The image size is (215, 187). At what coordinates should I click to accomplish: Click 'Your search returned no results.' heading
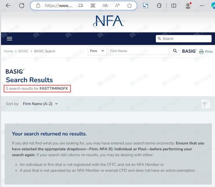click(x=49, y=134)
